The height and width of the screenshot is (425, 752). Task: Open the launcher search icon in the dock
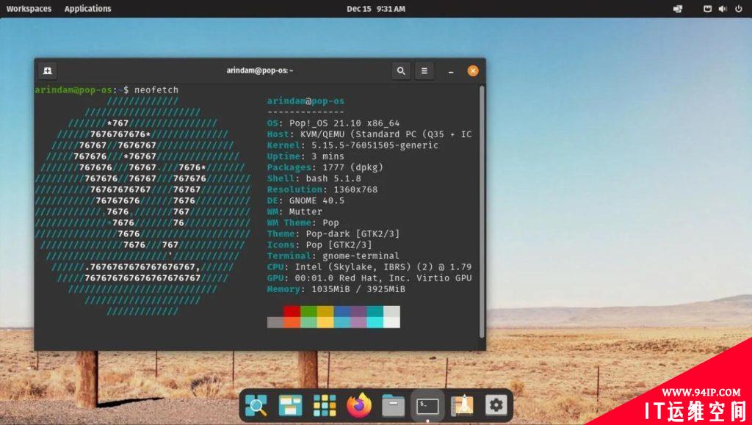(256, 406)
